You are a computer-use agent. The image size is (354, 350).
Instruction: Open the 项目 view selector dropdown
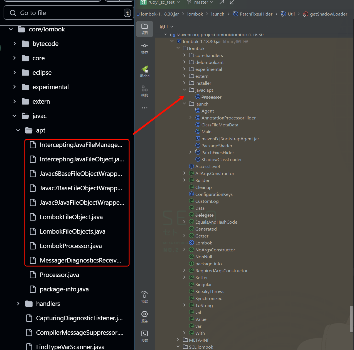[x=166, y=26]
